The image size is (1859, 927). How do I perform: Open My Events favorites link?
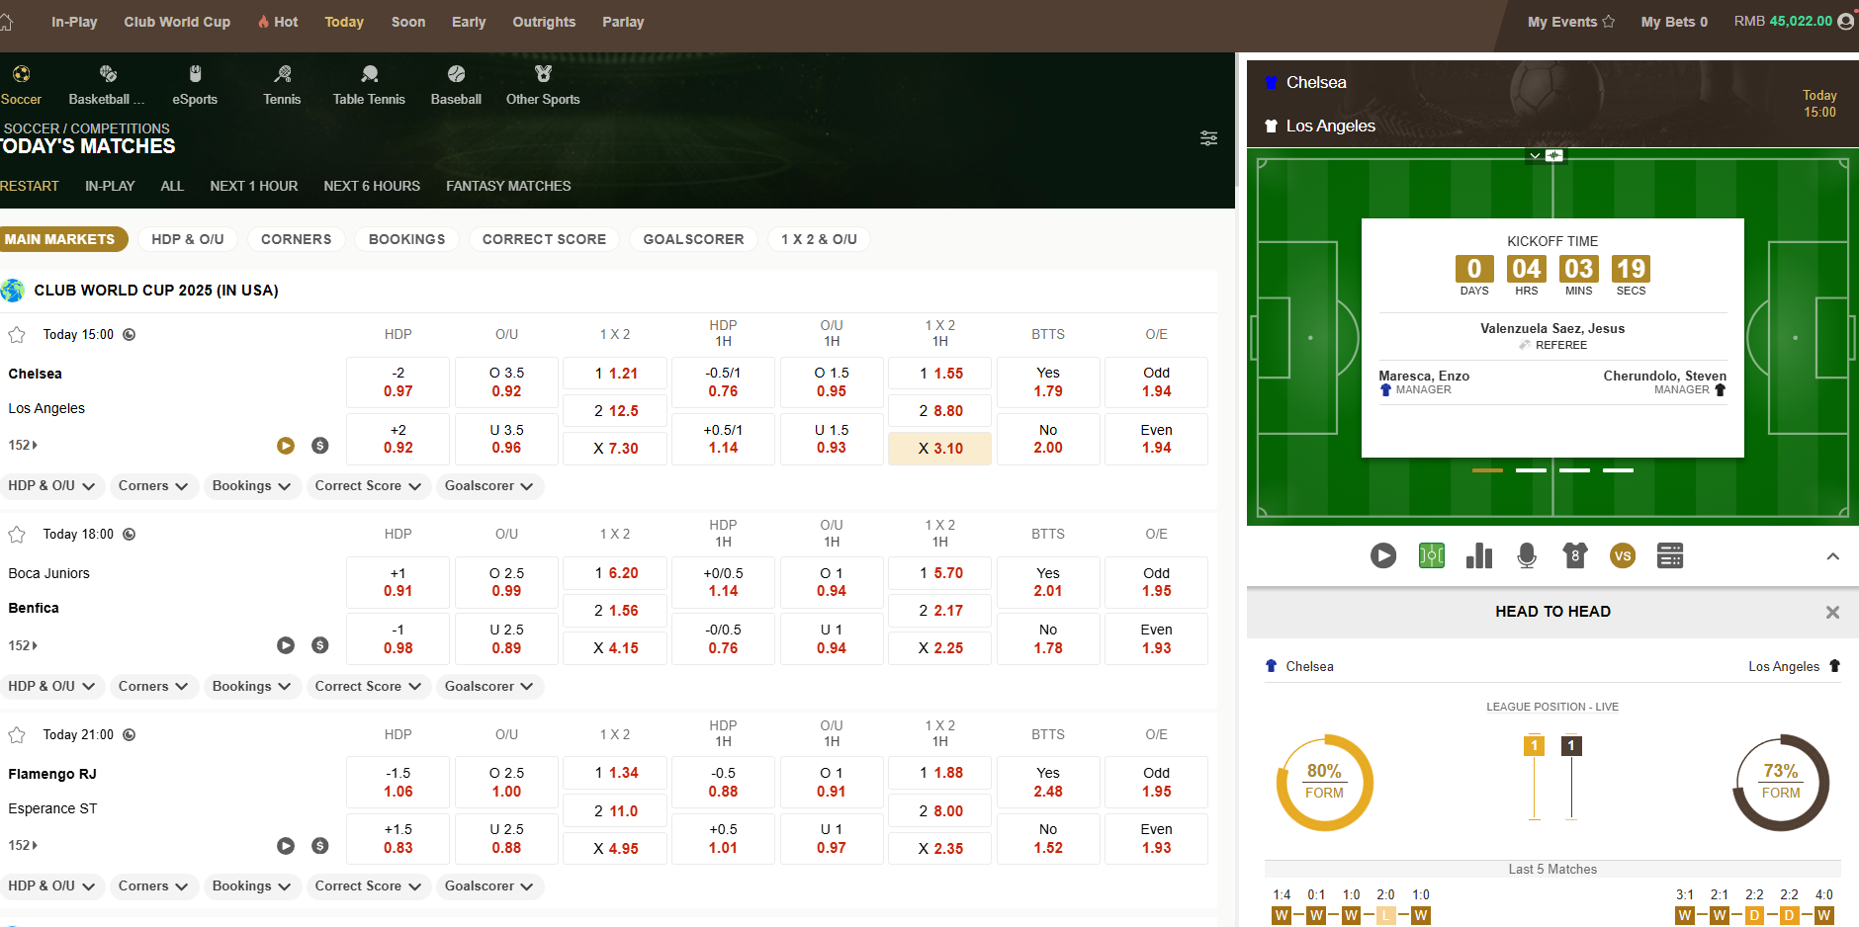(x=1571, y=22)
